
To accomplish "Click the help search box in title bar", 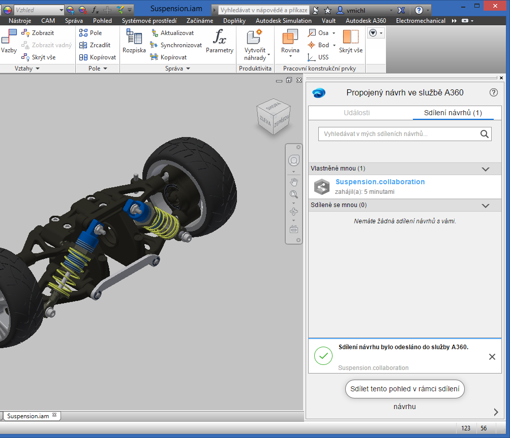I will coord(263,10).
